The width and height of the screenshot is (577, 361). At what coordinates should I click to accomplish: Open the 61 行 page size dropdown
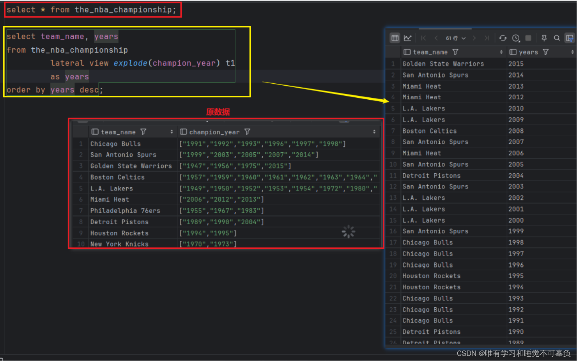[456, 38]
